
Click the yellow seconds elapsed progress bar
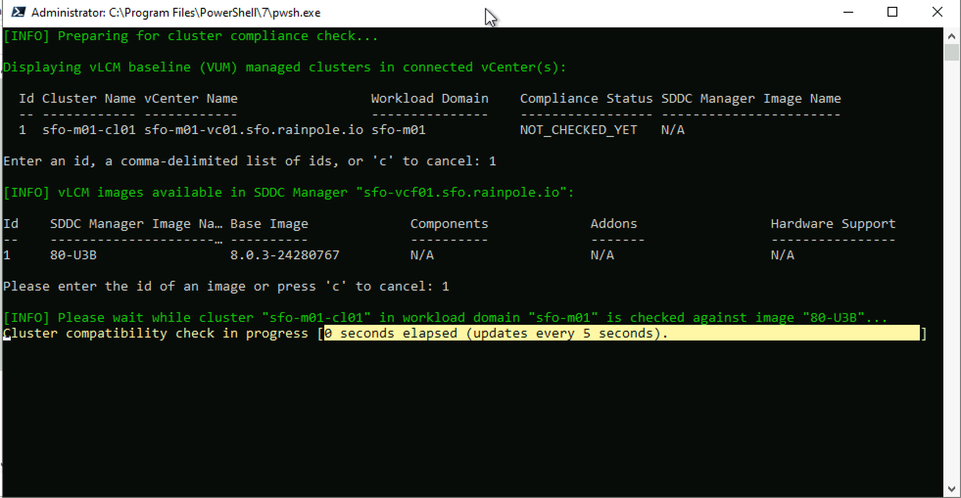pyautogui.click(x=621, y=334)
